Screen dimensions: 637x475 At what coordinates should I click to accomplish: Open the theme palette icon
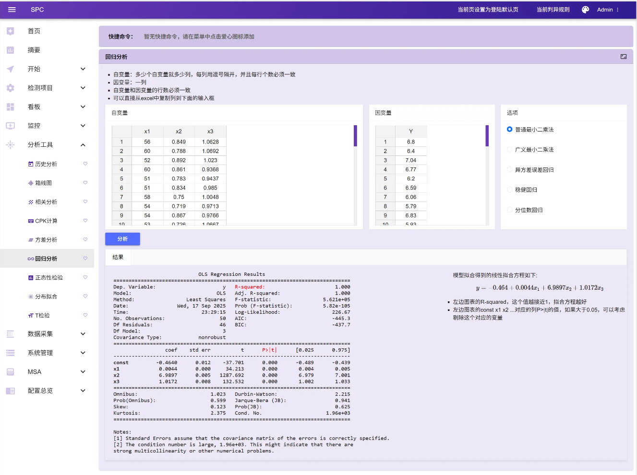[585, 10]
